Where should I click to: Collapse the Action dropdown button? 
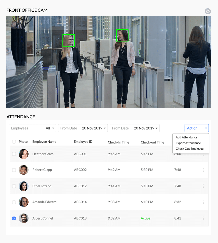pos(197,128)
